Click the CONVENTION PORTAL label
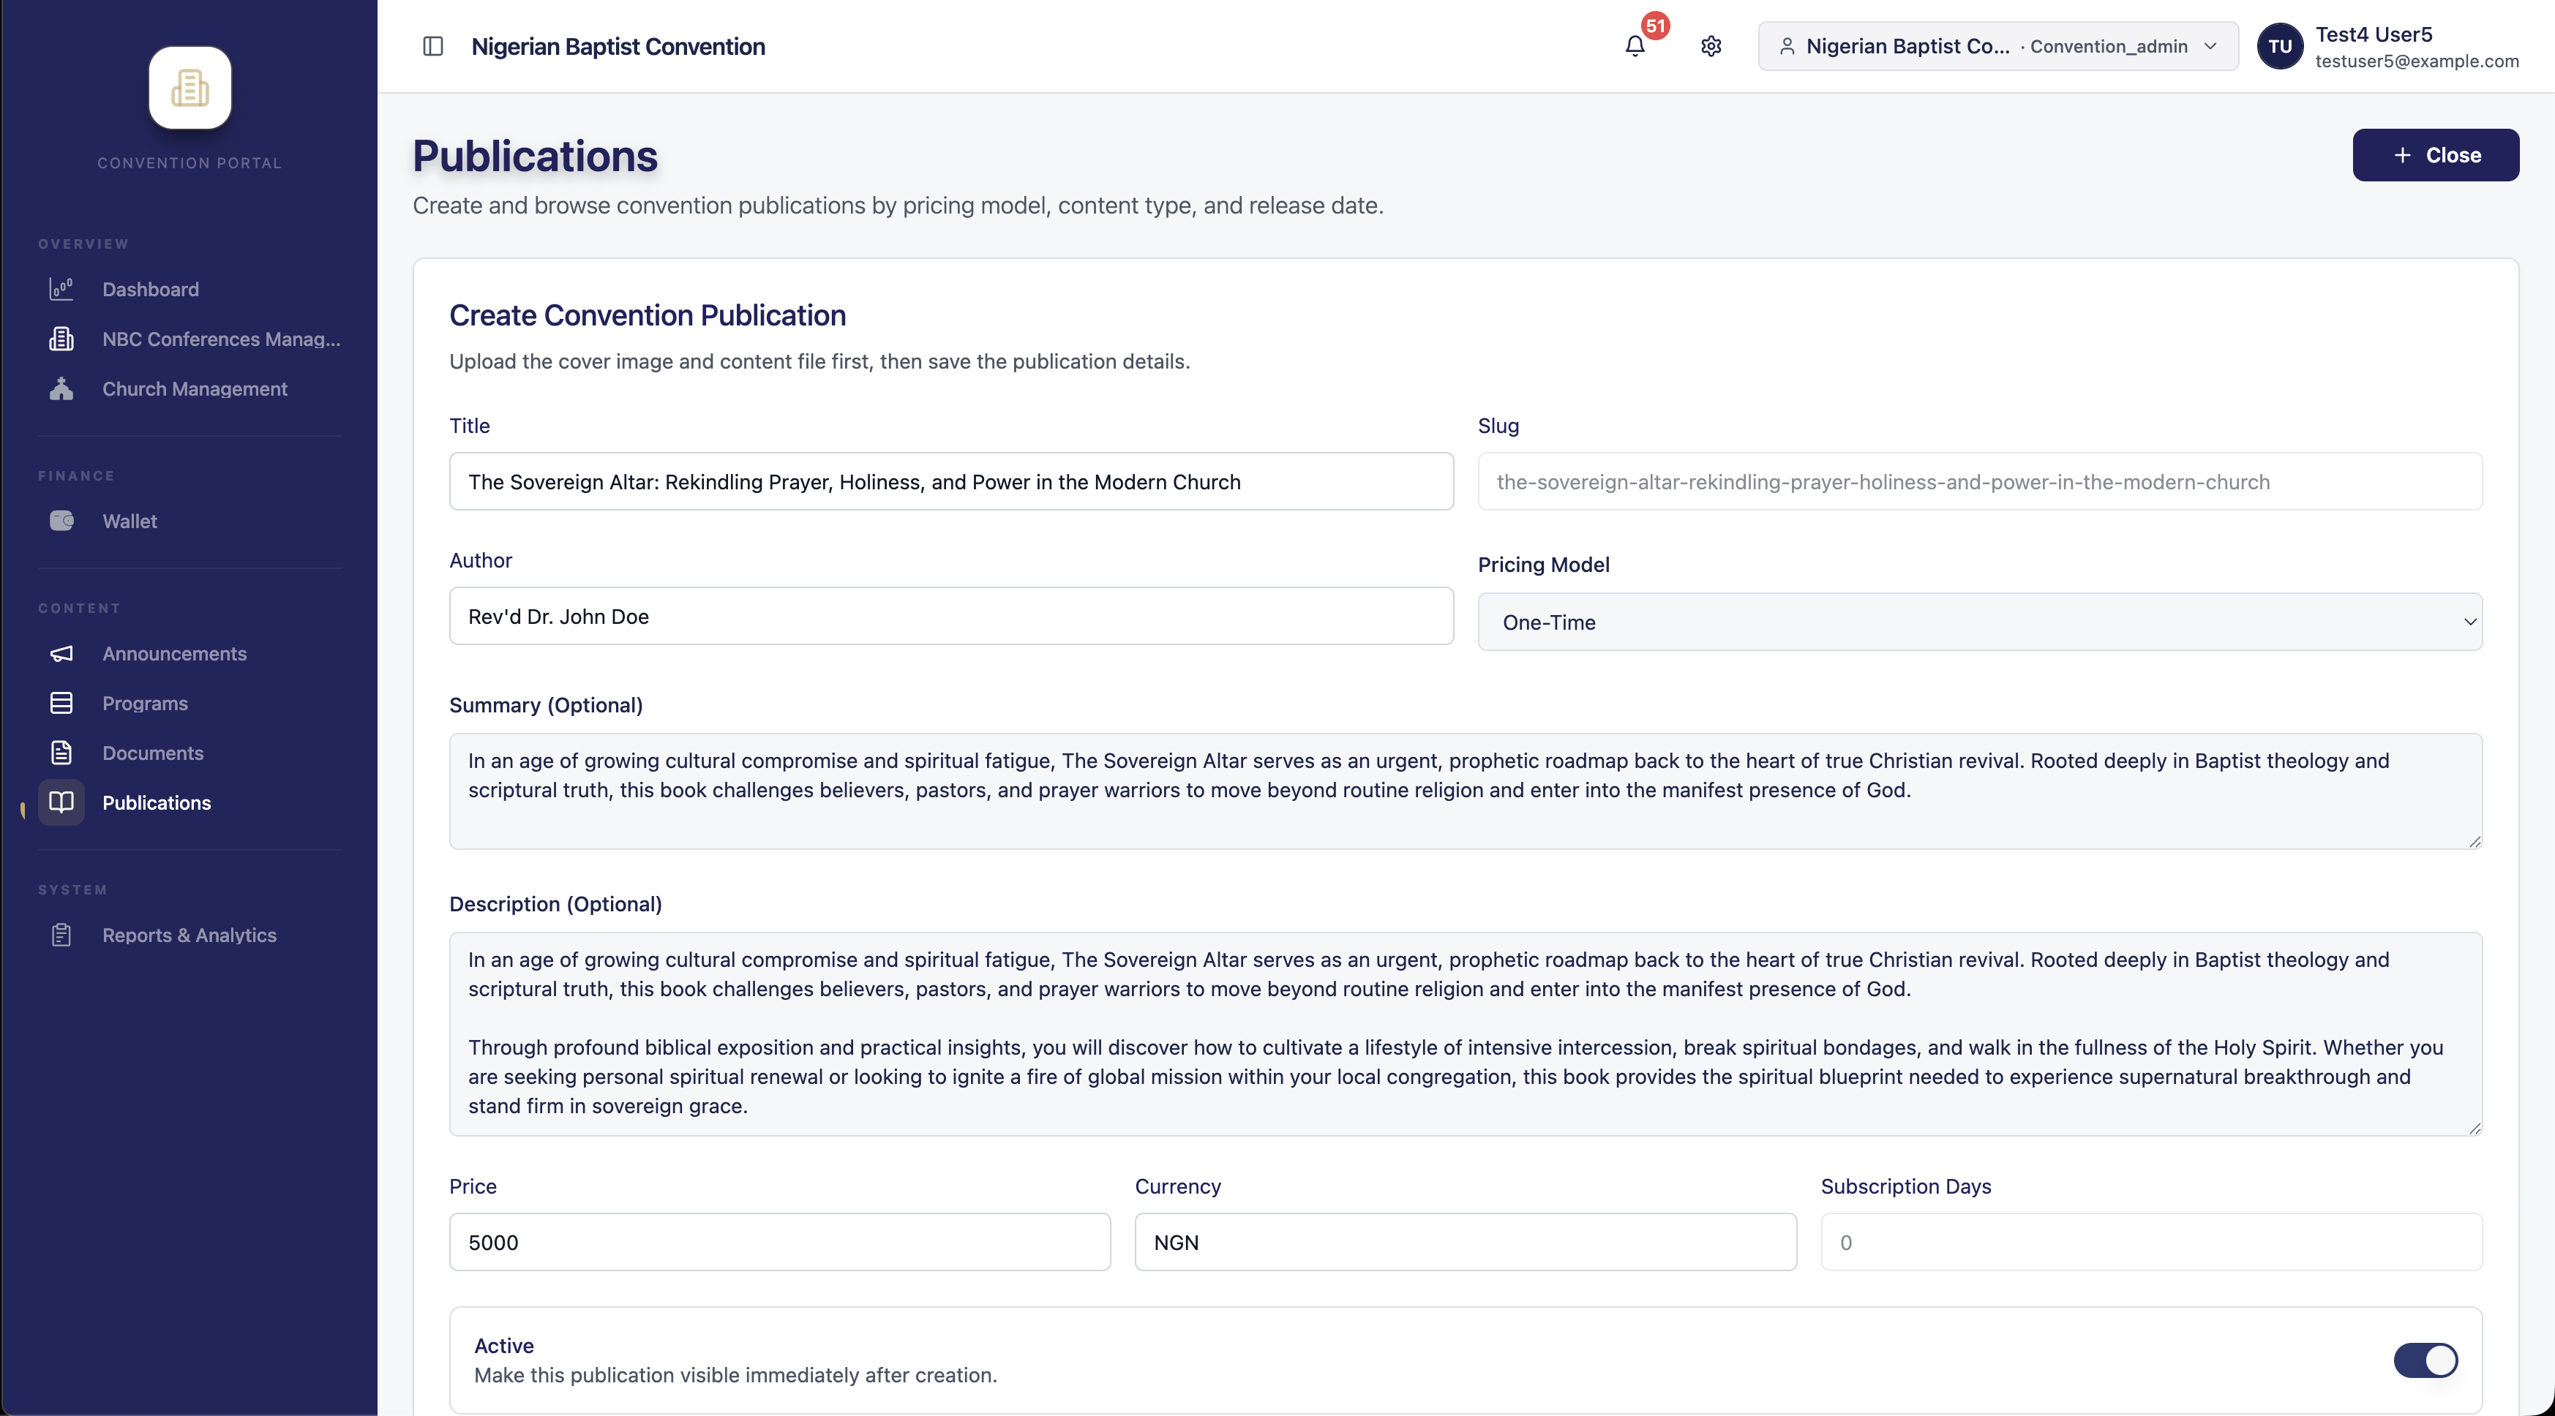Viewport: 2555px width, 1416px height. (190, 162)
